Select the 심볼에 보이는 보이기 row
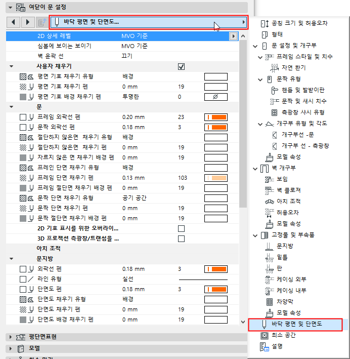 coord(122,46)
